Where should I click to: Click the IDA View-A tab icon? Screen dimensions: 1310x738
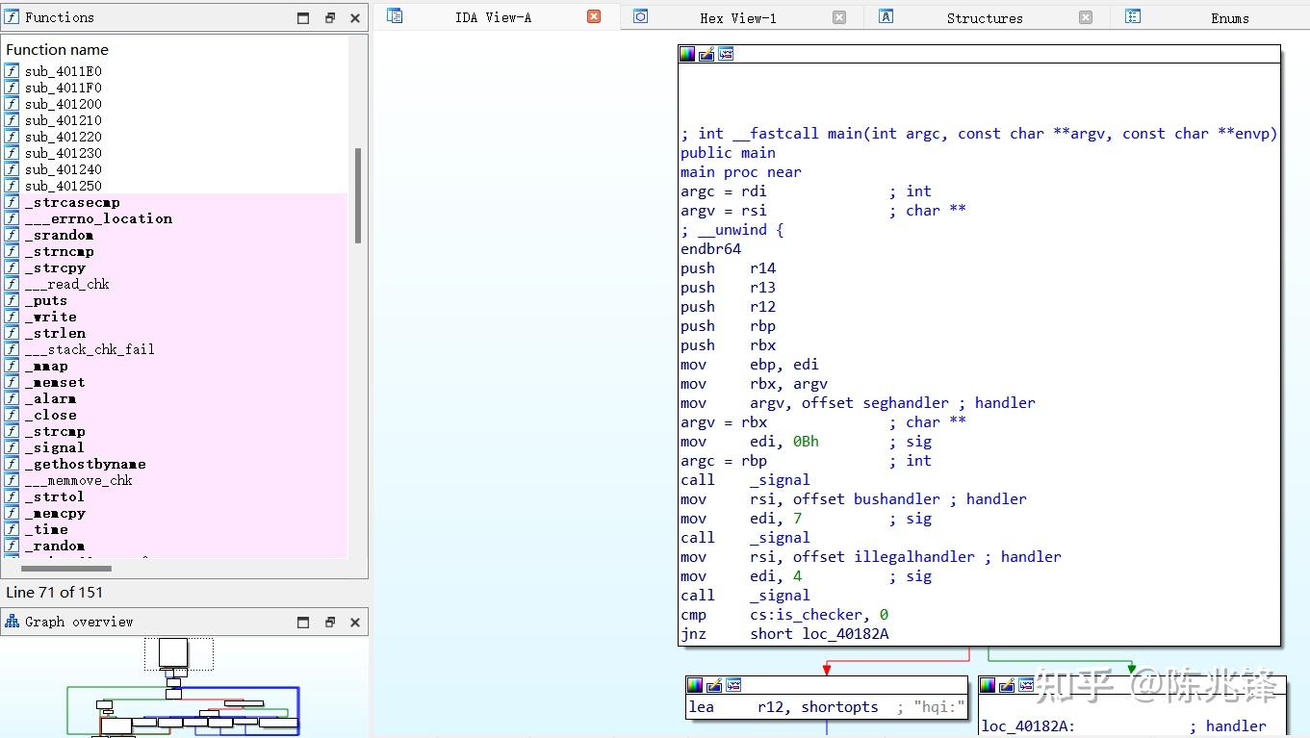click(x=395, y=16)
